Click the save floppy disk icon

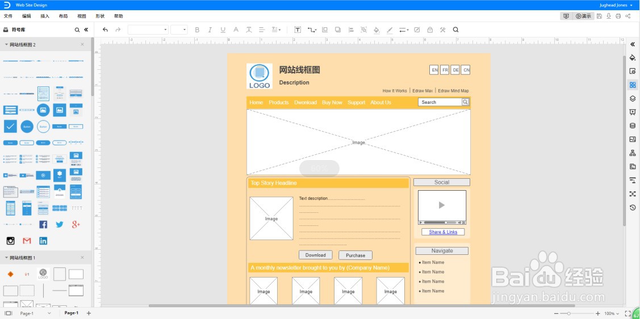point(599,16)
